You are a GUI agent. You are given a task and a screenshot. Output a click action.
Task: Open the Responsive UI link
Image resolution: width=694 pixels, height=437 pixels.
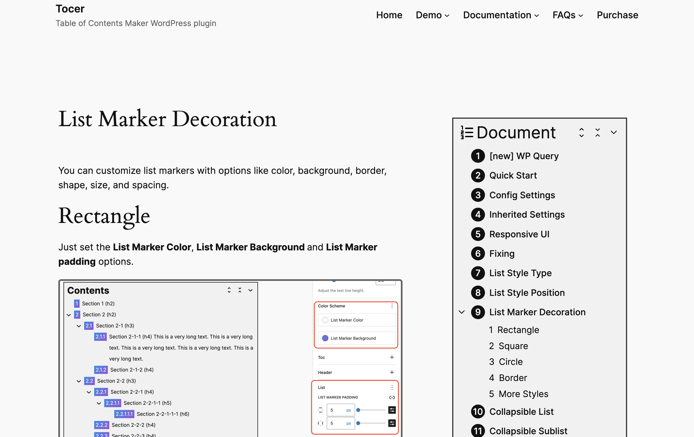[519, 234]
